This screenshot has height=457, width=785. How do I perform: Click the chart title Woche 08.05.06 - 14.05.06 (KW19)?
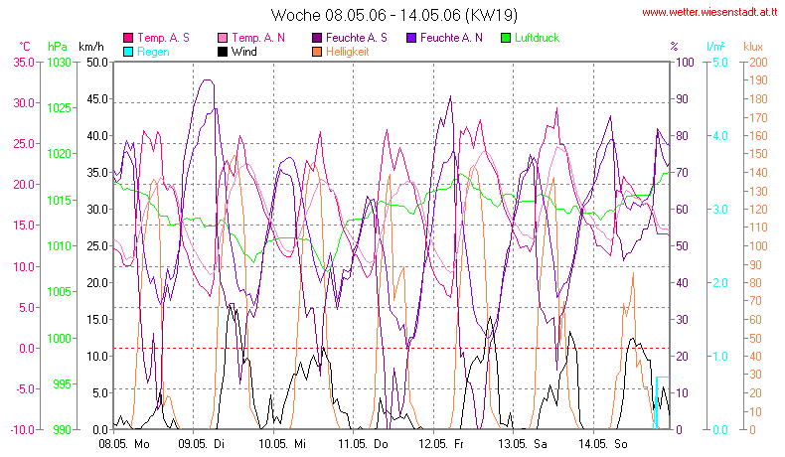click(394, 15)
